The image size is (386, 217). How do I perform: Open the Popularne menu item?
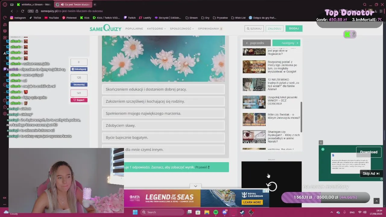[x=134, y=29]
